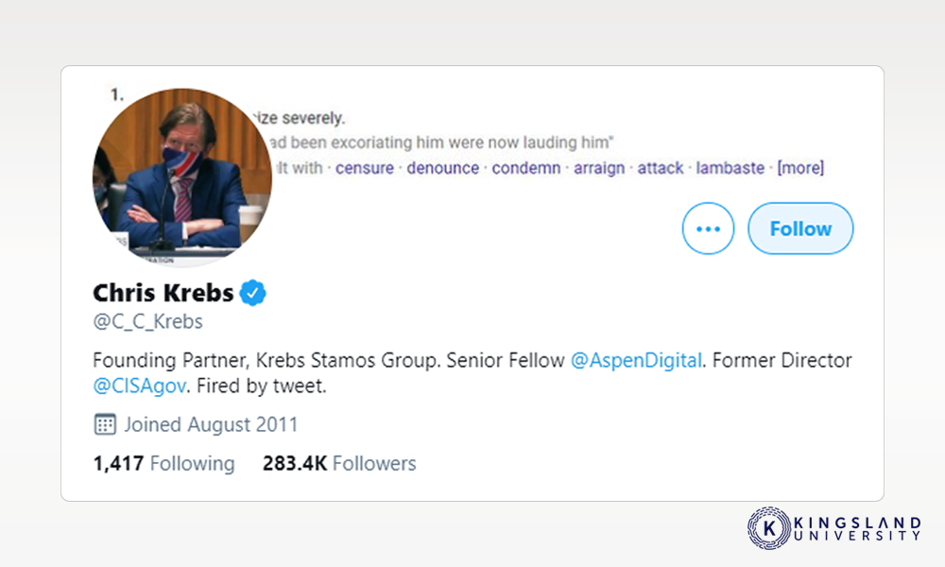The image size is (945, 567).
Task: Click the calendar icon beside Joined date
Action: 105,424
